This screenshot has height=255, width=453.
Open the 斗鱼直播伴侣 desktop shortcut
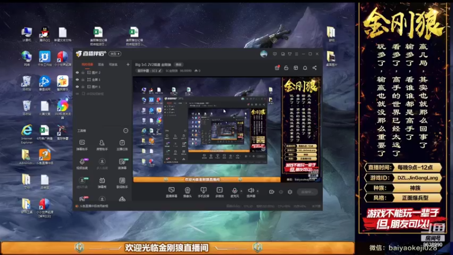tap(45, 157)
